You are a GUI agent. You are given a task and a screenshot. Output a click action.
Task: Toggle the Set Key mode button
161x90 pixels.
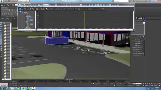[x=130, y=85]
